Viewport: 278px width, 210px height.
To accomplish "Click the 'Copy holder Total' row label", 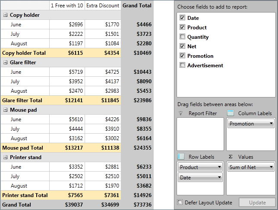I will pos(24,53).
